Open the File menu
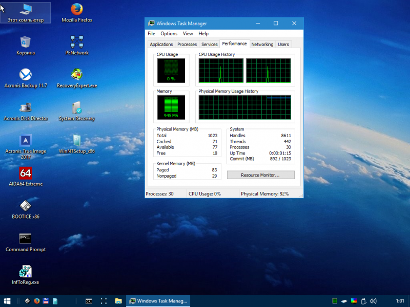The height and width of the screenshot is (307, 410). tap(151, 33)
